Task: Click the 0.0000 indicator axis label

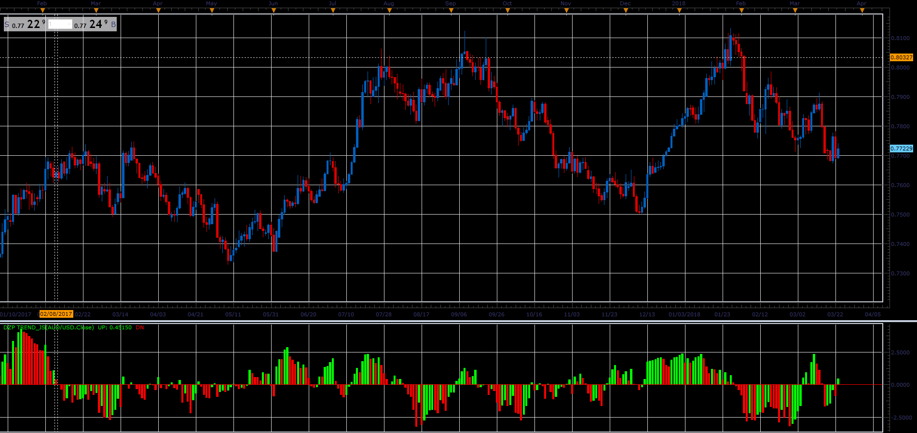Action: (901, 385)
